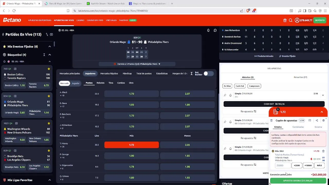Collapse the Básquetbol section chevron
The image size is (329, 185).
coord(50,55)
